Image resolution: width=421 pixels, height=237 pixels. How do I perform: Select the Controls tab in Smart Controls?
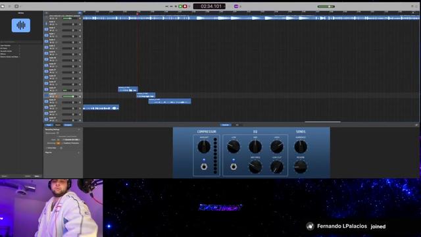pyautogui.click(x=226, y=125)
